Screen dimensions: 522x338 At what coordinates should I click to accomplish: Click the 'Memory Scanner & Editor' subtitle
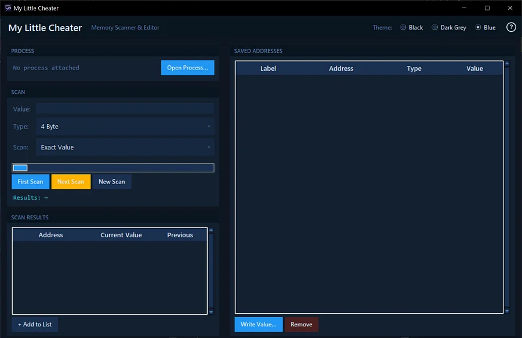tap(125, 28)
